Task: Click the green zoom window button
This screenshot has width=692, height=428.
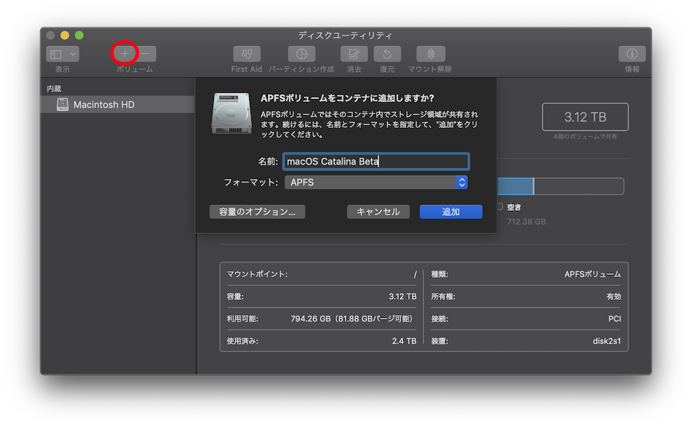Action: pos(79,35)
